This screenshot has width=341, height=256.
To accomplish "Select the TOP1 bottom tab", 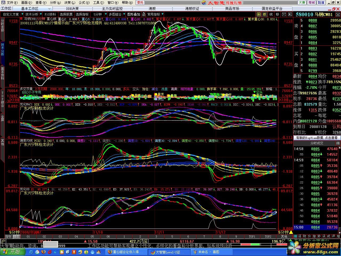I will [252, 237].
